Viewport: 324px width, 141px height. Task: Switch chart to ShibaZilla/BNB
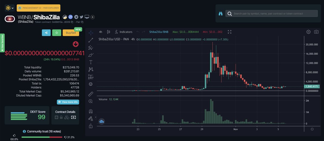click(x=159, y=32)
